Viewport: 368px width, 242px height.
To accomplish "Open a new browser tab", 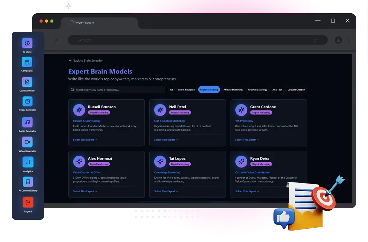I will click(x=145, y=23).
